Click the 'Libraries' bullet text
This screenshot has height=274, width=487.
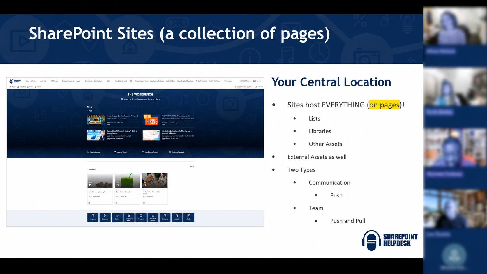point(320,131)
